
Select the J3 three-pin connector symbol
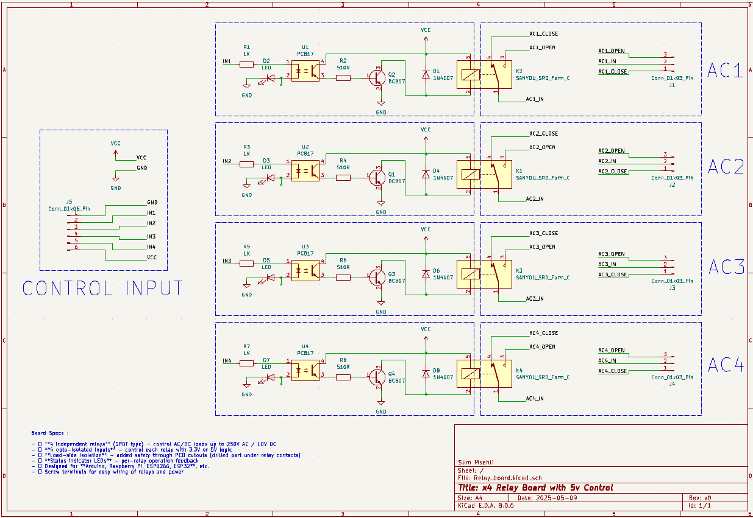[x=669, y=264]
